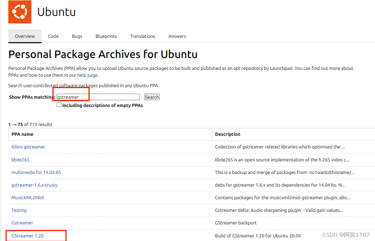Open the Bugs tab
Screen dimensions: 375x241
[x=77, y=36]
